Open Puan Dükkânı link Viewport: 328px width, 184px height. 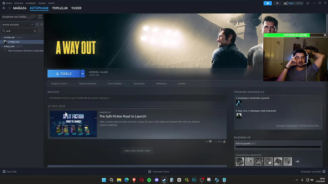pos(115,84)
